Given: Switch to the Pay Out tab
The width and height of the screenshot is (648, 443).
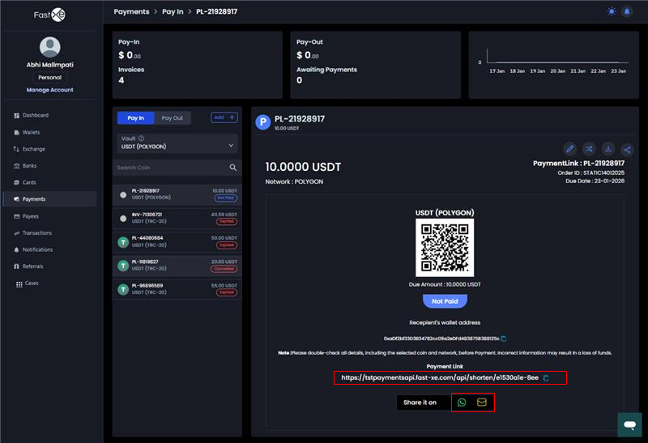Looking at the screenshot, I should tap(173, 118).
